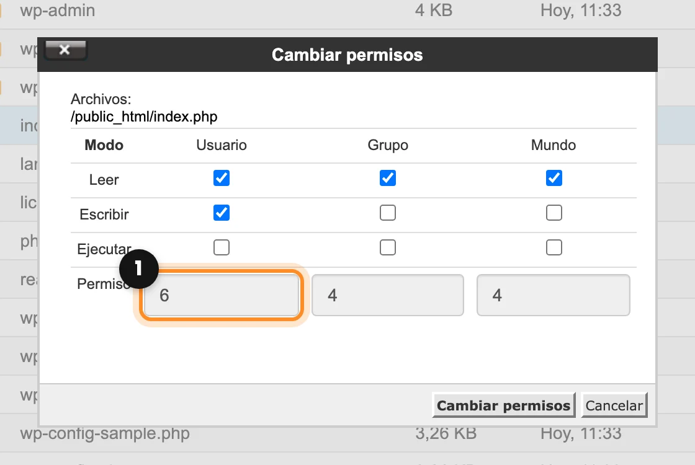
Task: Uncheck Leer permission for Mundo
Action: coord(554,178)
